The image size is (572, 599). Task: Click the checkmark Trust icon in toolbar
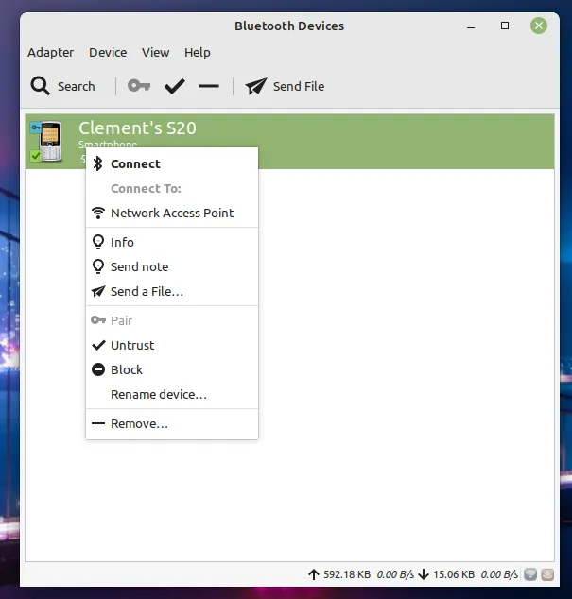[174, 86]
